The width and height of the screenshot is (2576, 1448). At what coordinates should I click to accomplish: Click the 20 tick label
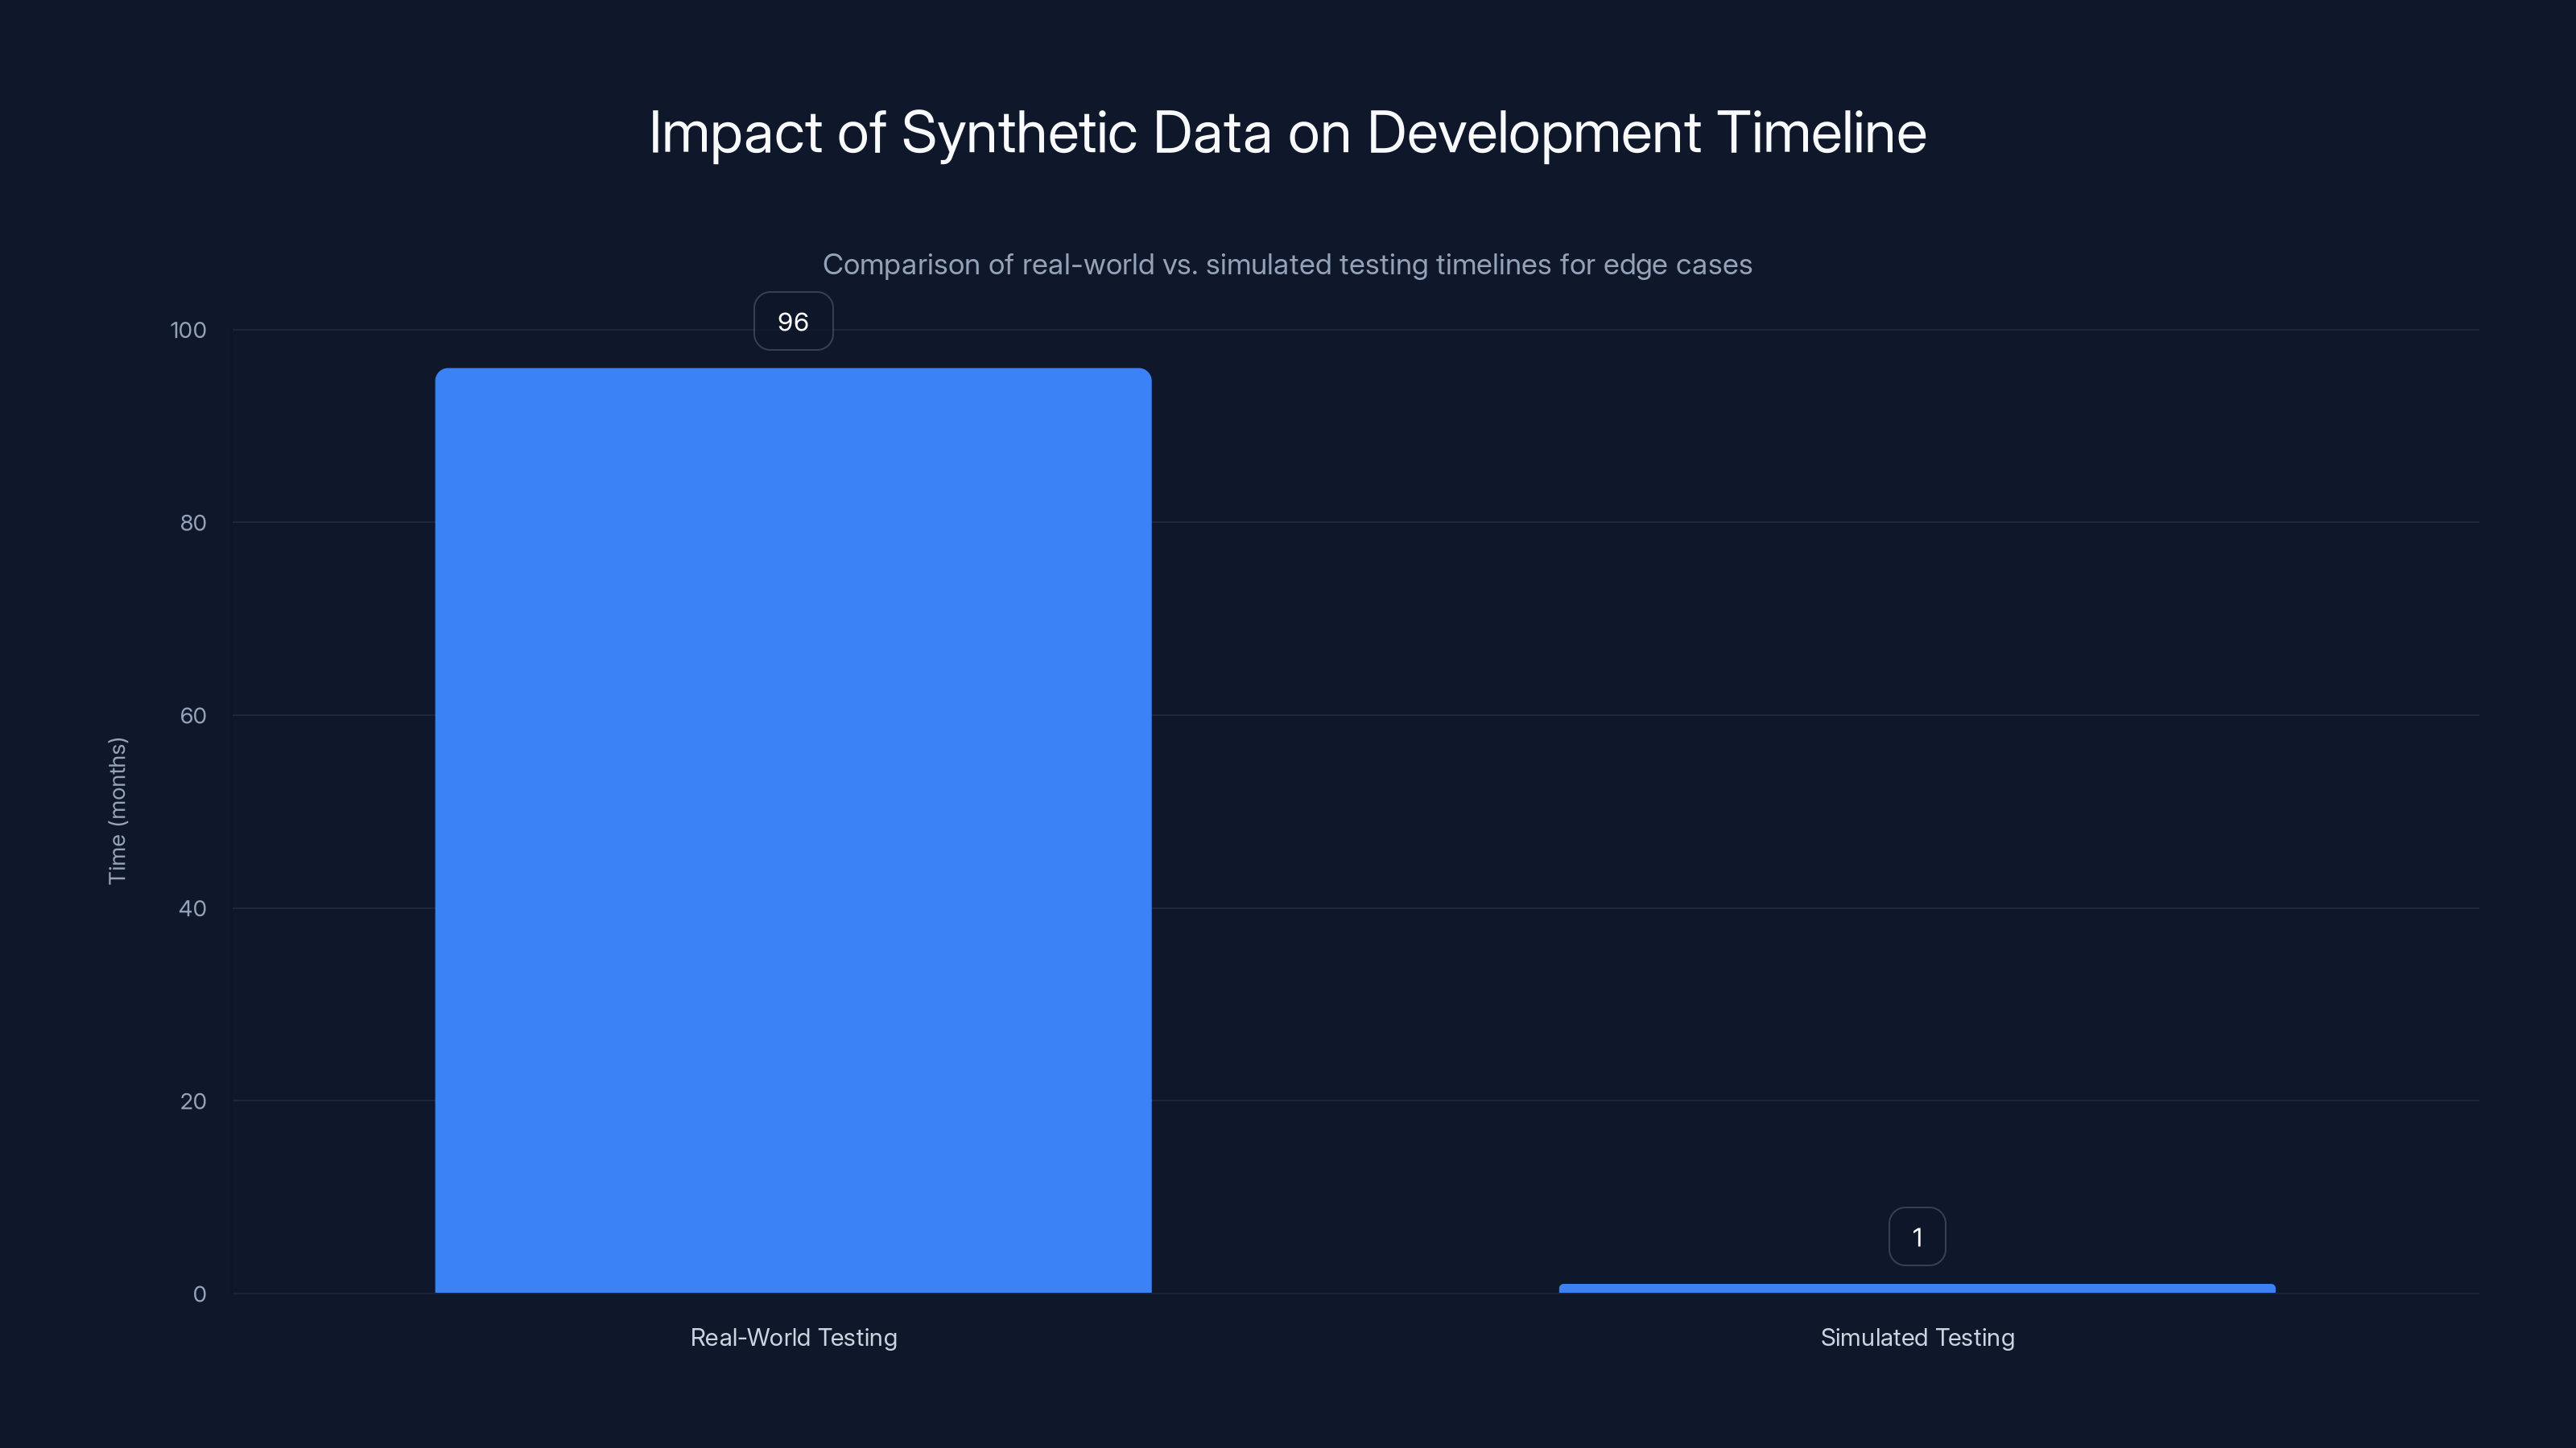pyautogui.click(x=193, y=1100)
